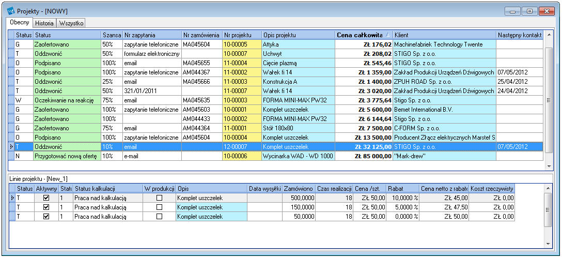Image resolution: width=562 pixels, height=258 pixels.
Task: Click order number MA045635
Action: click(x=202, y=100)
